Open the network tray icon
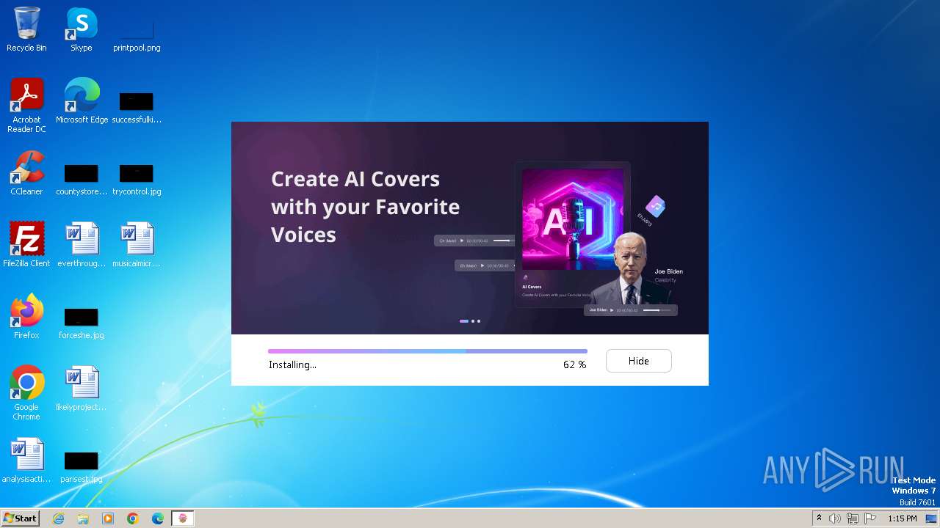Screen dimensions: 940x528 [x=853, y=518]
